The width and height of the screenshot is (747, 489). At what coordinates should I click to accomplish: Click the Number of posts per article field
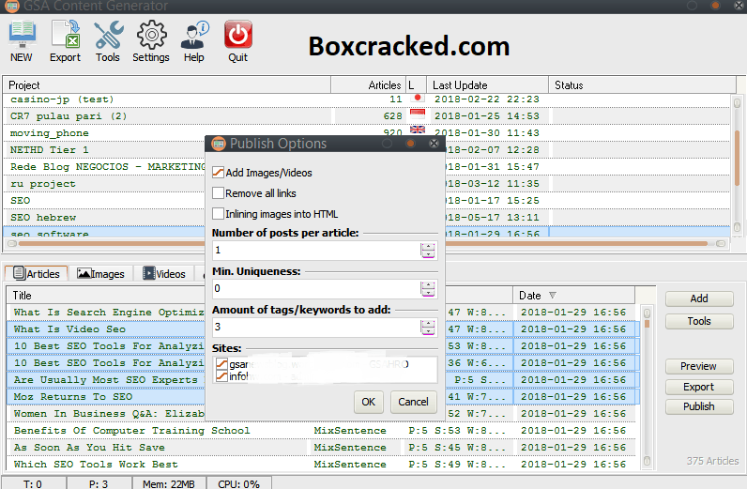[x=316, y=251]
